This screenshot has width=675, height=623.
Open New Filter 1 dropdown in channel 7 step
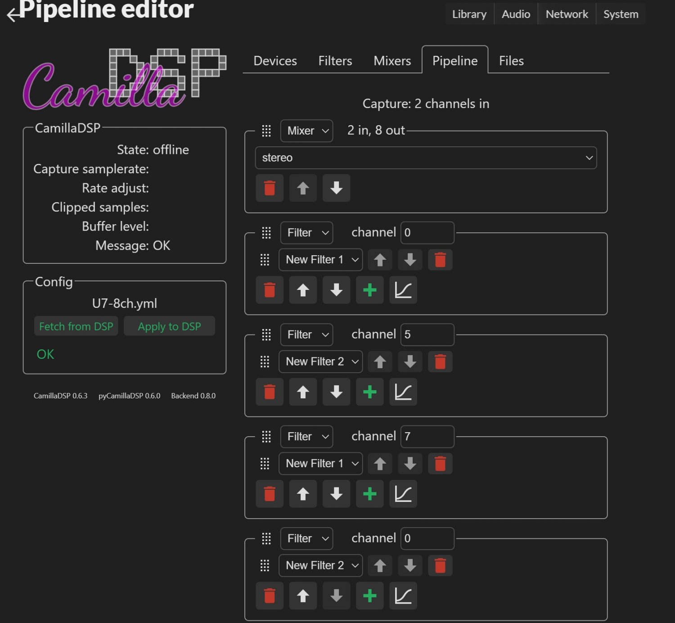coord(321,464)
